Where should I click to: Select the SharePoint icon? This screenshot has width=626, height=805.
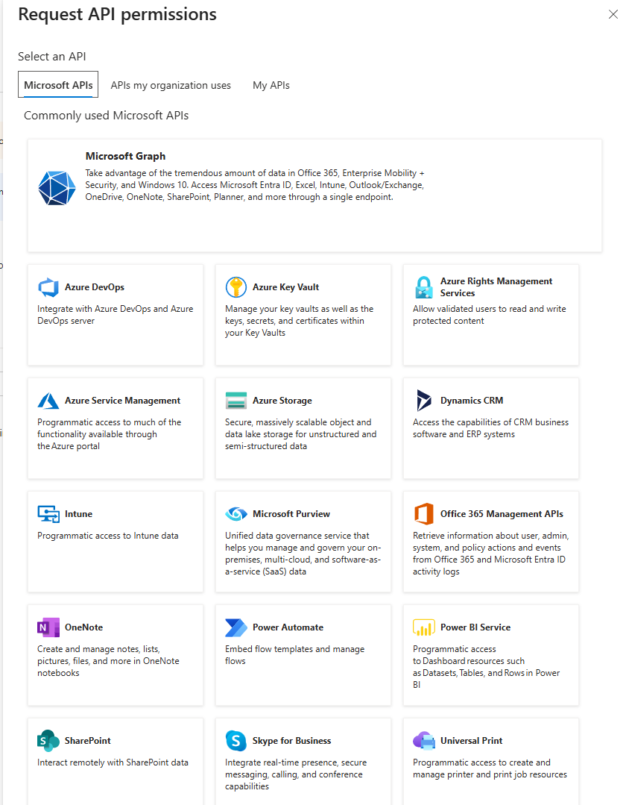tap(48, 741)
